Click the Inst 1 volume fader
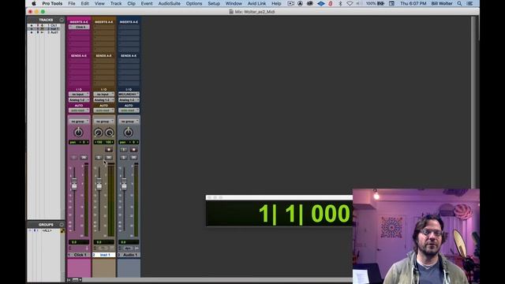 (99, 184)
